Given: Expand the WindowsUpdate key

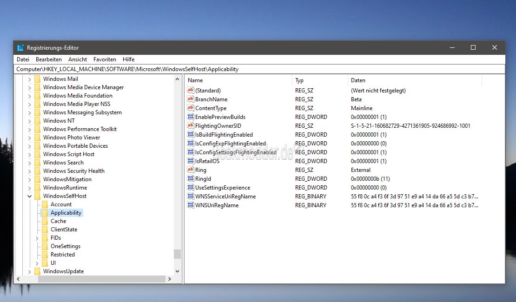Looking at the screenshot, I should [x=29, y=271].
